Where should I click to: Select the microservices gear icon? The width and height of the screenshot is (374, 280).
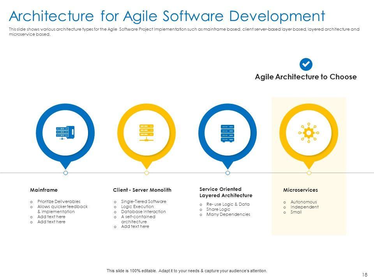click(x=309, y=133)
